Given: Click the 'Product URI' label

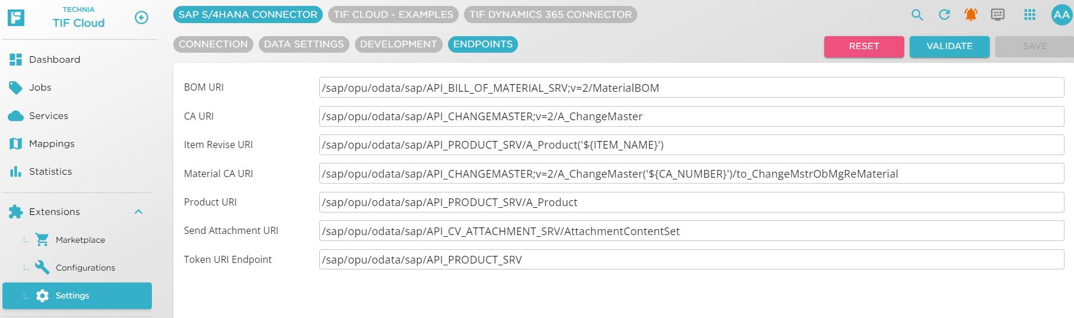Looking at the screenshot, I should (x=210, y=202).
